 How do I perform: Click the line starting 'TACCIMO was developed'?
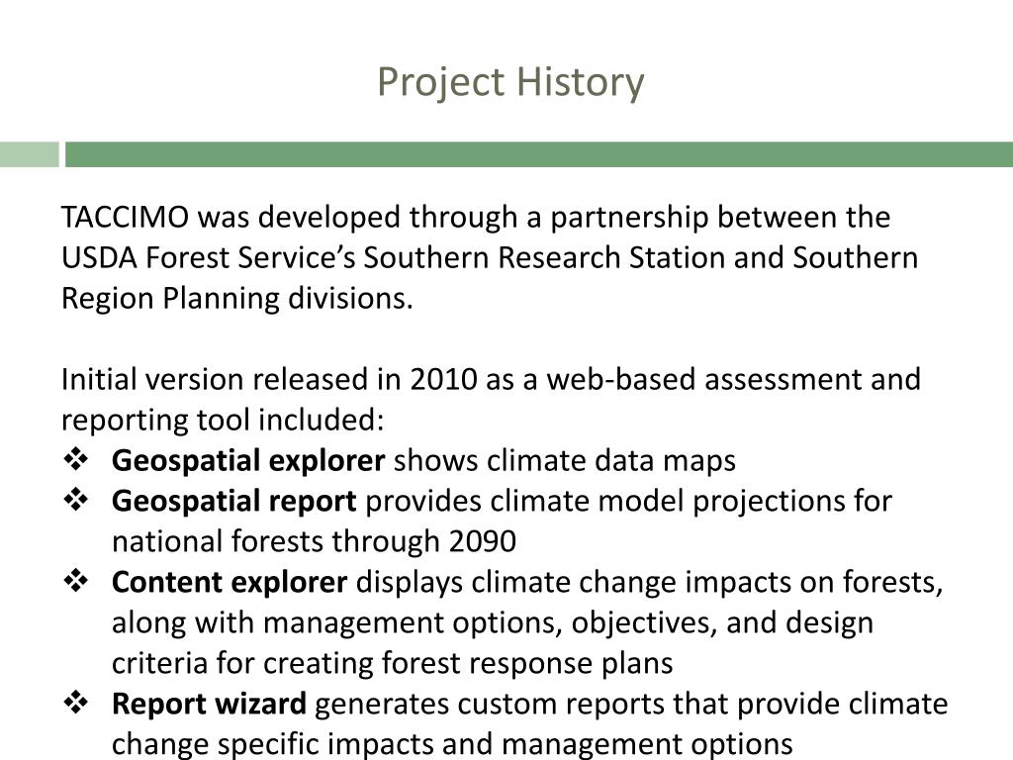[476, 218]
